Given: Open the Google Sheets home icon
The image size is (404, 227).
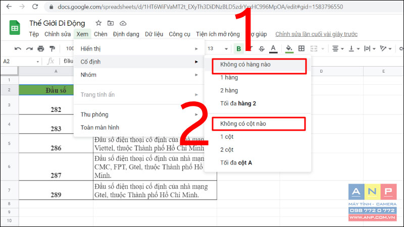Looking at the screenshot, I should 15,27.
